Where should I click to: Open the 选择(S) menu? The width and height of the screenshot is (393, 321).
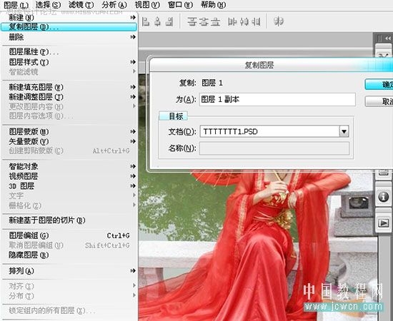[48, 5]
